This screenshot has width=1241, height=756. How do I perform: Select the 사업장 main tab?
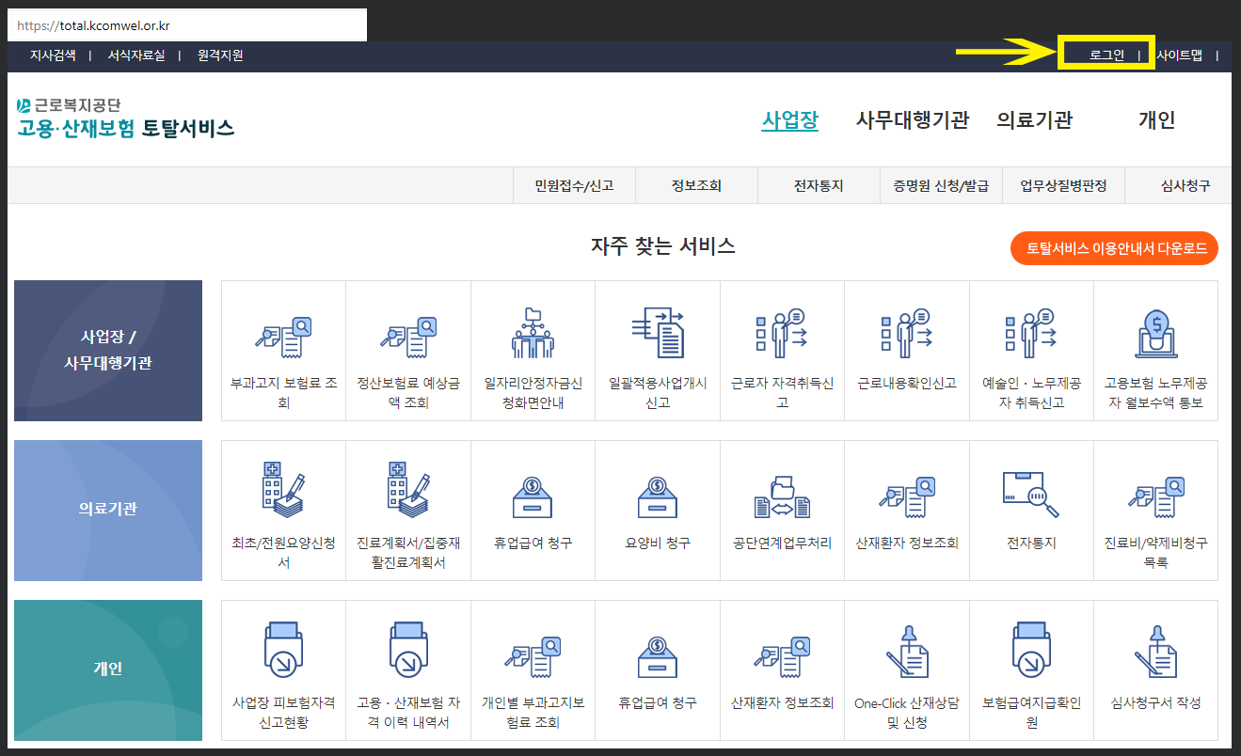(790, 120)
